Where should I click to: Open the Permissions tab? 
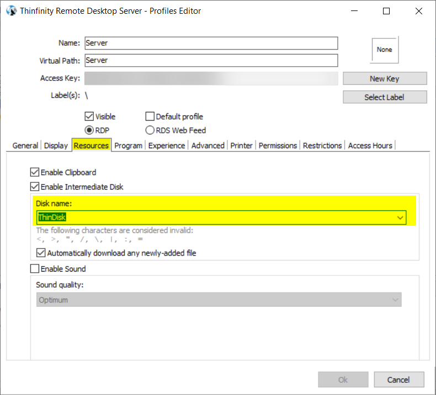pos(278,145)
